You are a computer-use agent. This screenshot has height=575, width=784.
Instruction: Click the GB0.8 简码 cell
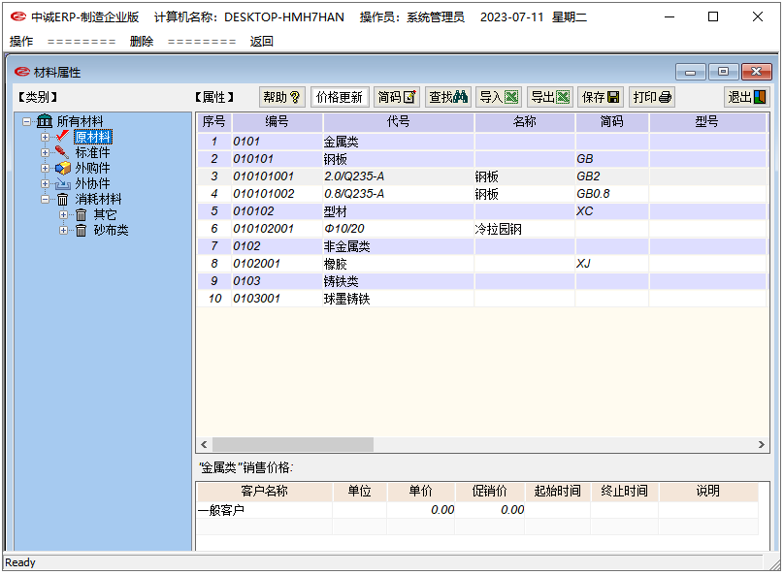click(612, 194)
